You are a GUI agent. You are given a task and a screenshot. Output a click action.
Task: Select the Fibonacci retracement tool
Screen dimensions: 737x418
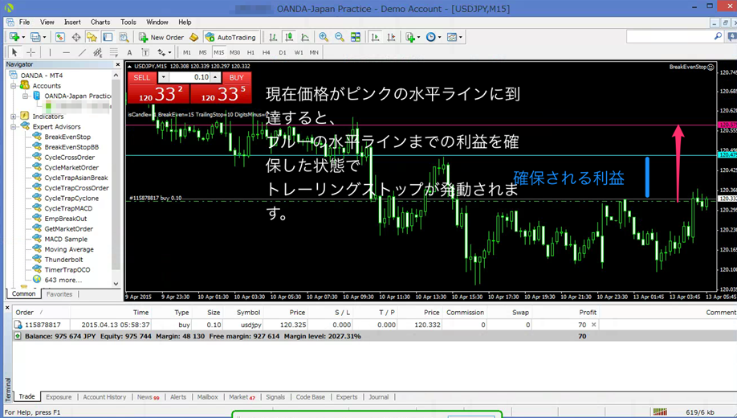pos(114,52)
